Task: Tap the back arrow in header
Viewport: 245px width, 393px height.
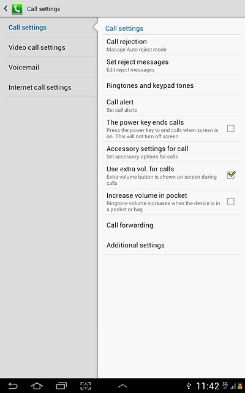Action: (x=6, y=9)
